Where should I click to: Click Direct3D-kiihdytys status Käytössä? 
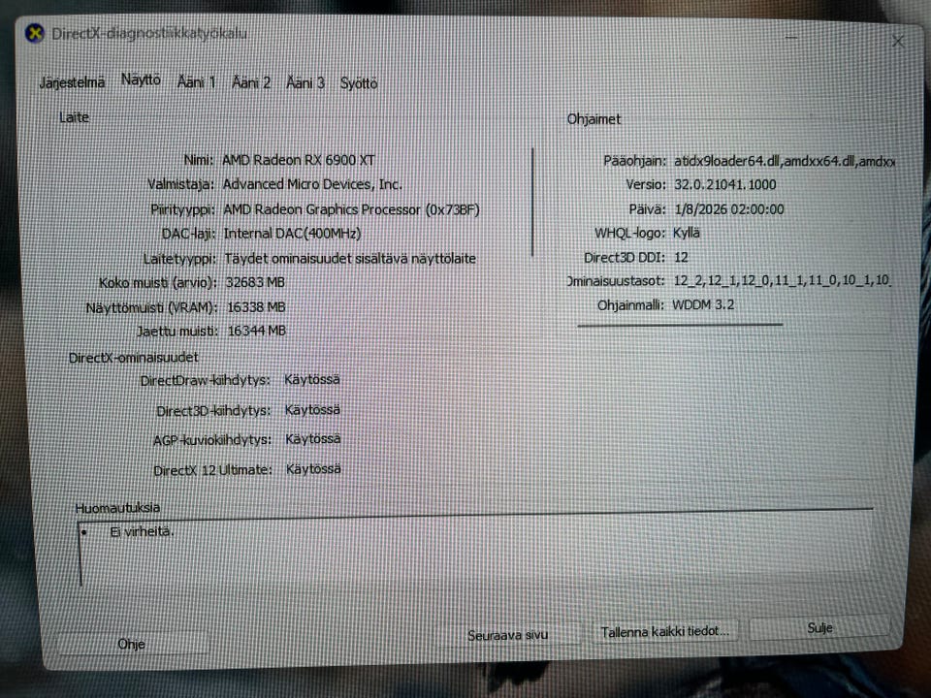(x=313, y=410)
